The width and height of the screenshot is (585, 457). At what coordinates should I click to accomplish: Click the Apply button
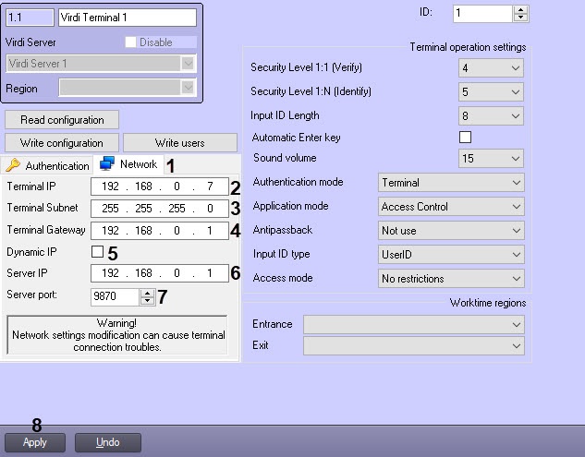pyautogui.click(x=34, y=442)
